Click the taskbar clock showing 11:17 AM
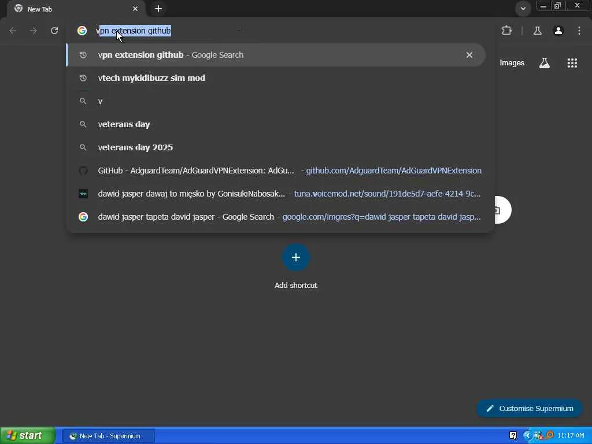This screenshot has width=592, height=444. [x=571, y=436]
